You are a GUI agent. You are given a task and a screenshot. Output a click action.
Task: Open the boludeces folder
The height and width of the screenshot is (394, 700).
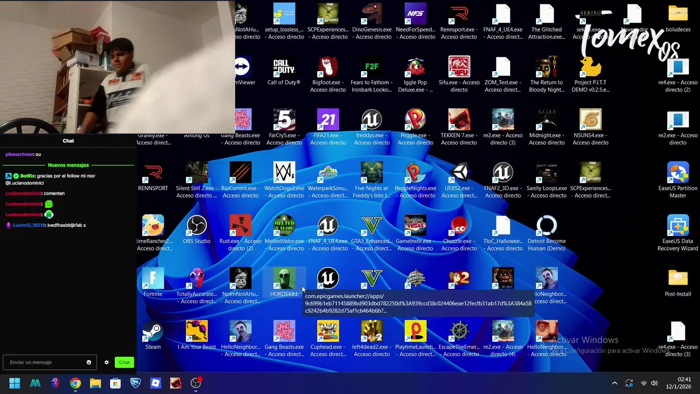click(x=678, y=18)
